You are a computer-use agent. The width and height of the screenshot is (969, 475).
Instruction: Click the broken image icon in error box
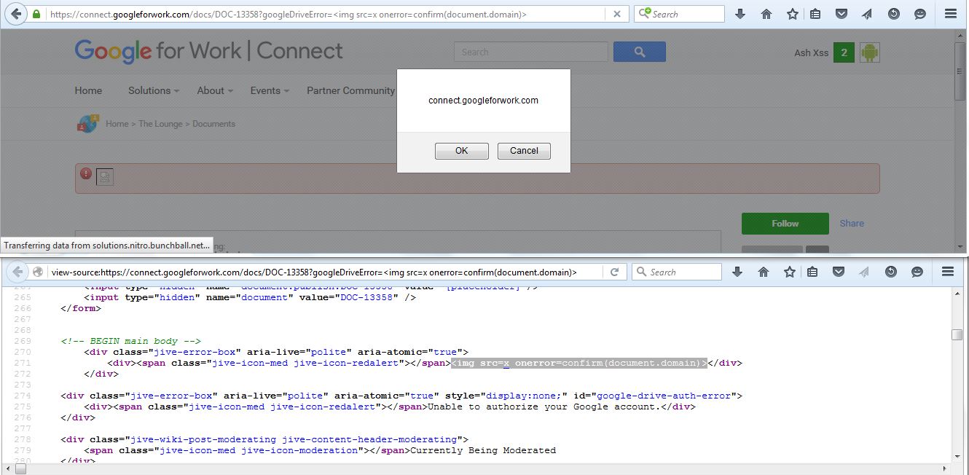pos(105,177)
